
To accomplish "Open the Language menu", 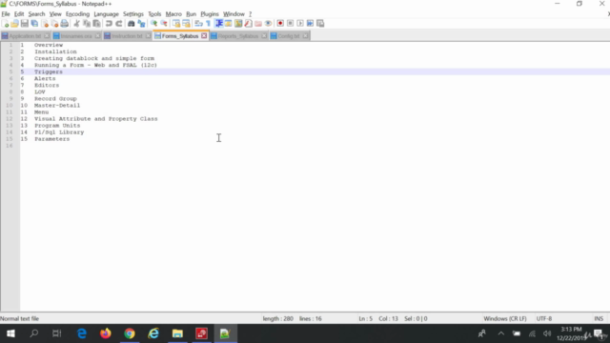I will point(106,14).
